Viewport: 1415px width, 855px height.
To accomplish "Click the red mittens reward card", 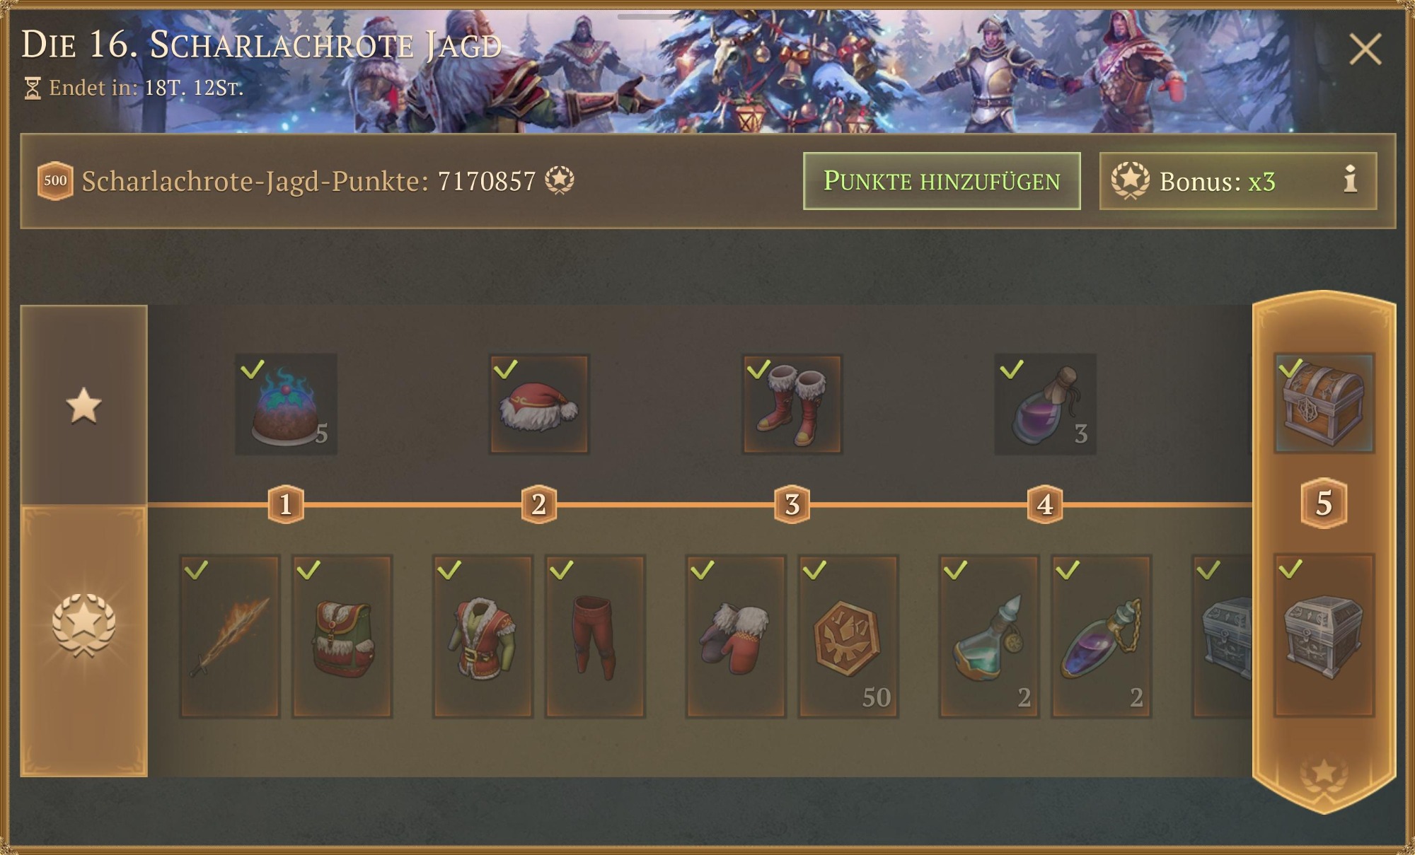I will [x=736, y=636].
